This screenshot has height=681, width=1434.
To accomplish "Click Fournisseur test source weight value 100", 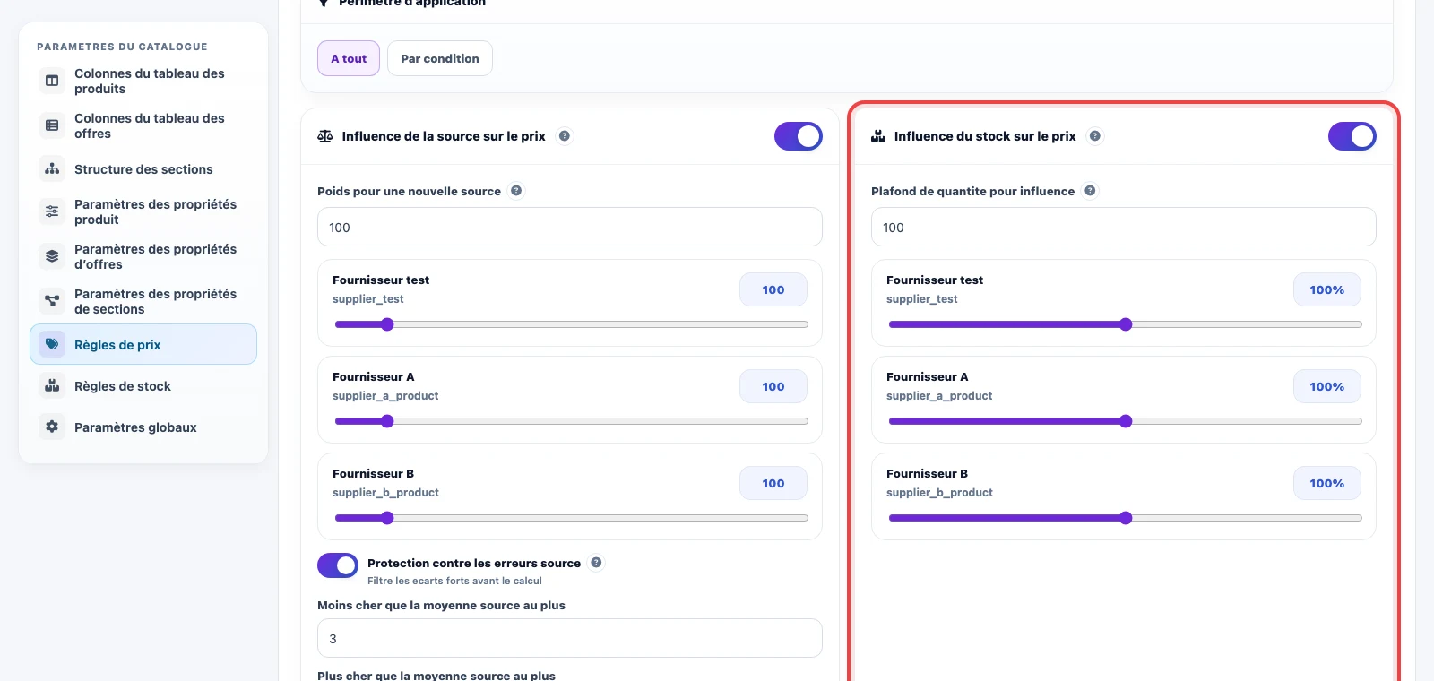I will [x=773, y=289].
